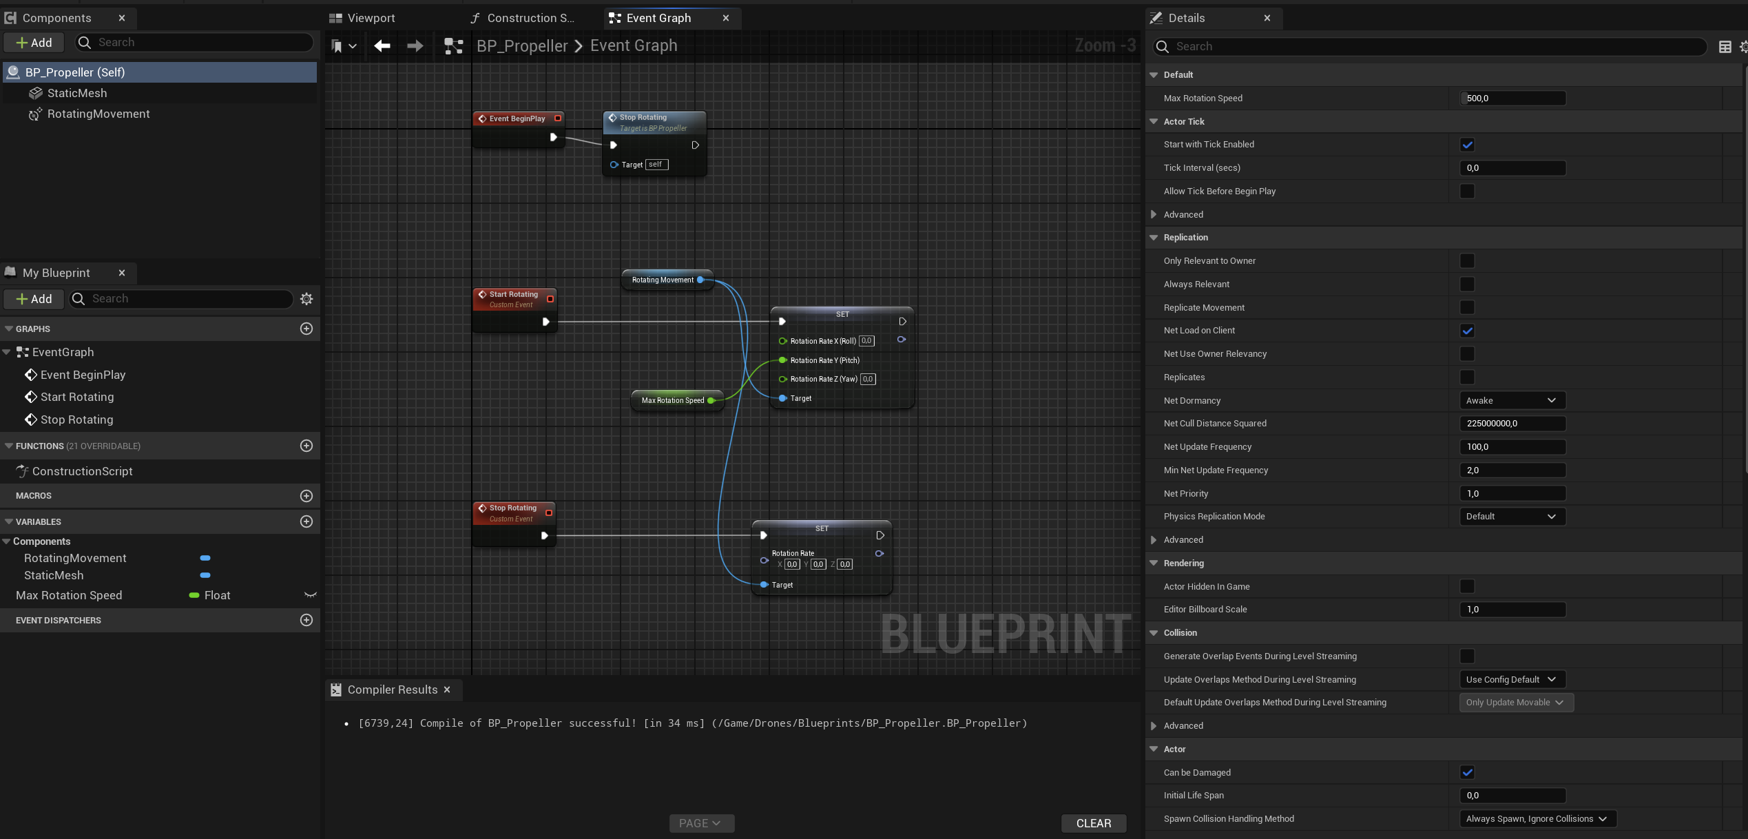Click CLEAR button in Compiler Results

point(1093,824)
